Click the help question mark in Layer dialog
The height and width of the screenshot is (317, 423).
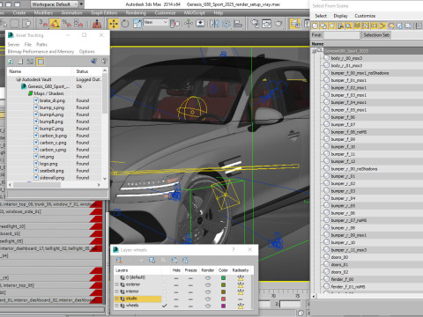[x=234, y=249]
